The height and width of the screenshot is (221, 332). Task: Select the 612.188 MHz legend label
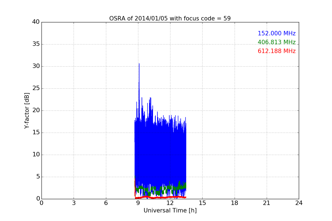(x=277, y=51)
